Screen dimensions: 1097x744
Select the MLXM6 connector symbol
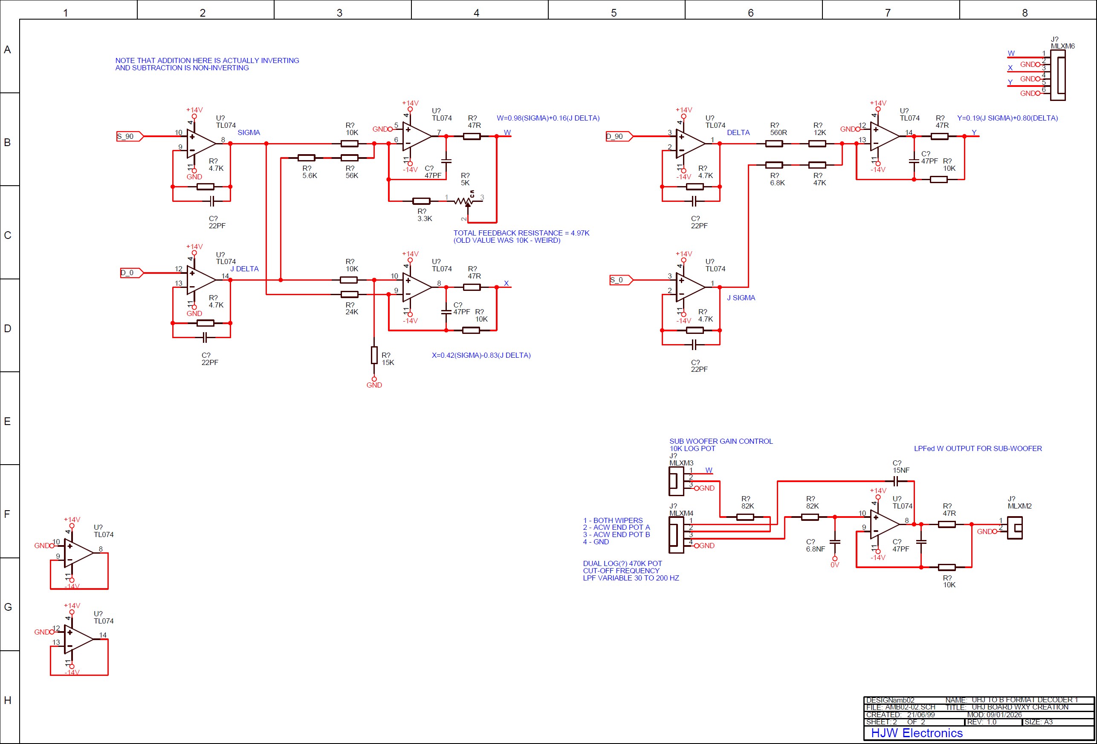1057,75
